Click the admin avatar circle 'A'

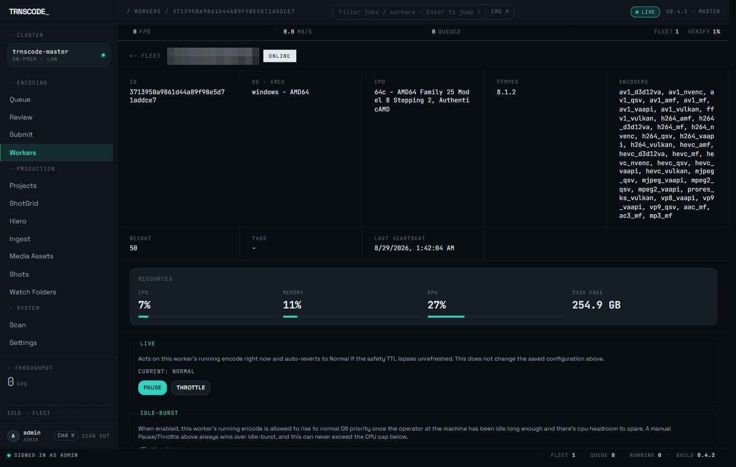tap(13, 436)
